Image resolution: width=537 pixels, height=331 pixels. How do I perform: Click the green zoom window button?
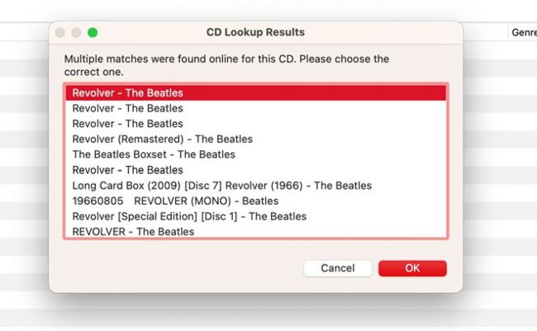click(93, 32)
